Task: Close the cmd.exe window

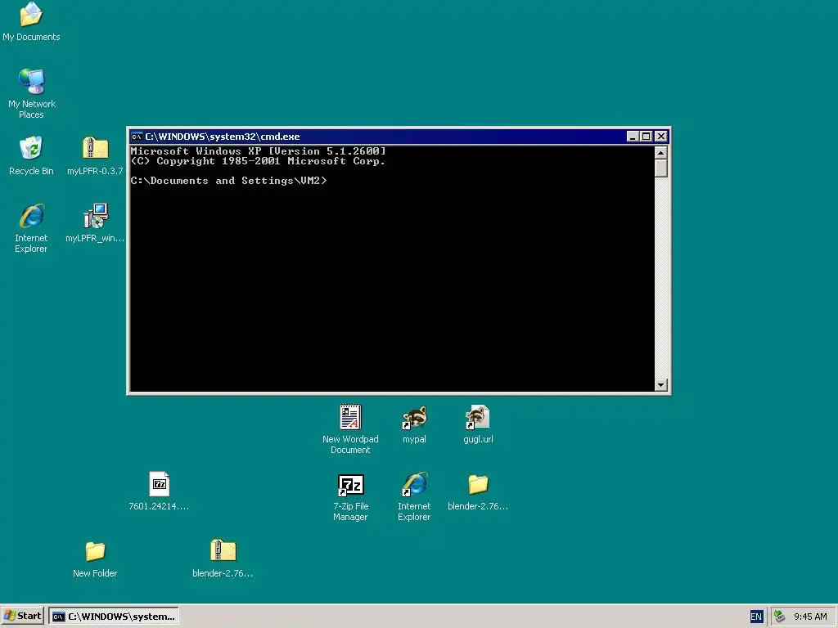Action: (661, 137)
